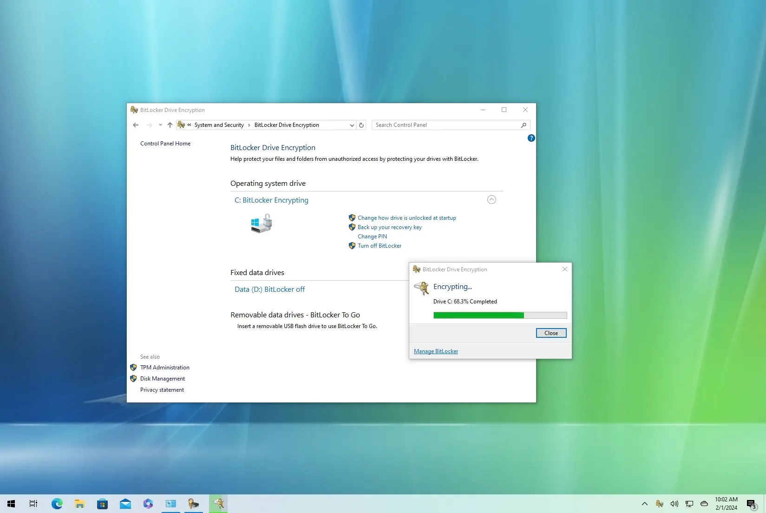The width and height of the screenshot is (766, 513).
Task: Click the drive icon under C: BitLocker Encrypting
Action: [261, 223]
